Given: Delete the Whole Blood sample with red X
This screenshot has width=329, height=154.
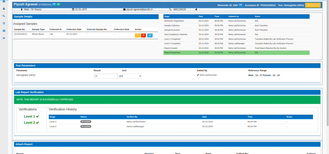Looking at the screenshot, I should (x=143, y=35).
